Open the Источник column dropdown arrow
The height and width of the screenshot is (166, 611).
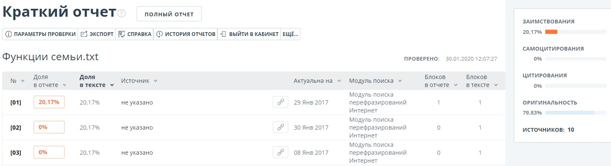(x=155, y=81)
